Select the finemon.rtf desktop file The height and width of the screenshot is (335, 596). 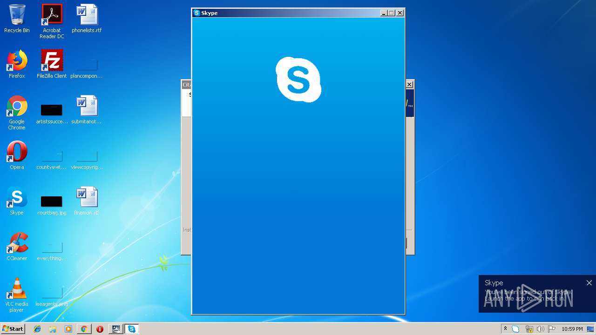point(87,201)
